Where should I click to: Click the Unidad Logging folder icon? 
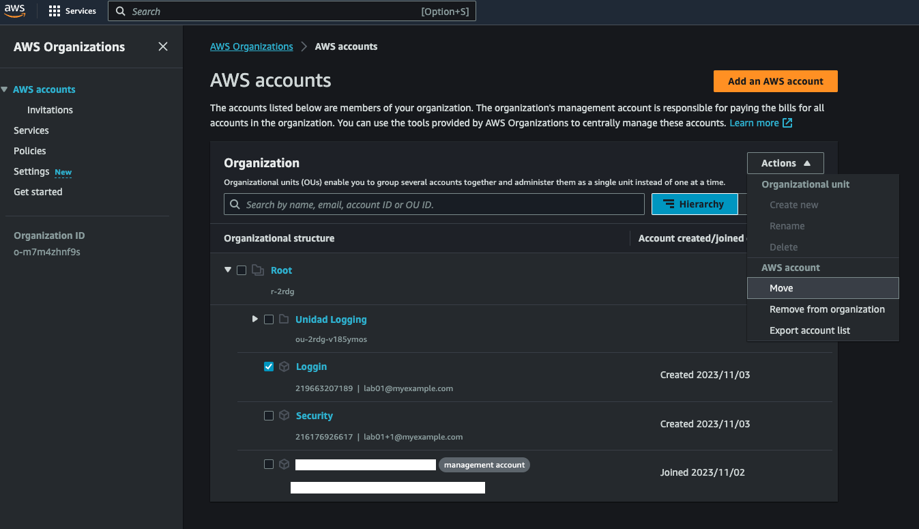point(284,319)
